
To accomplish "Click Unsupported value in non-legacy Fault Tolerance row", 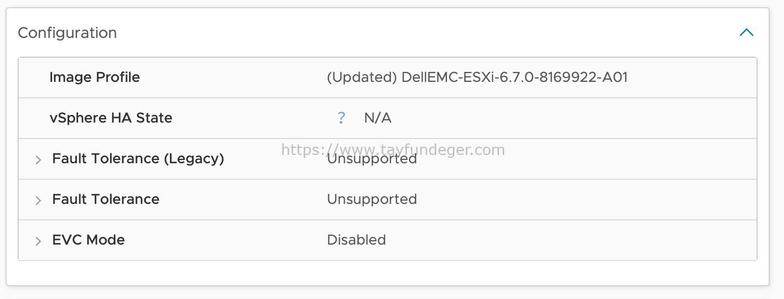I will pos(372,199).
